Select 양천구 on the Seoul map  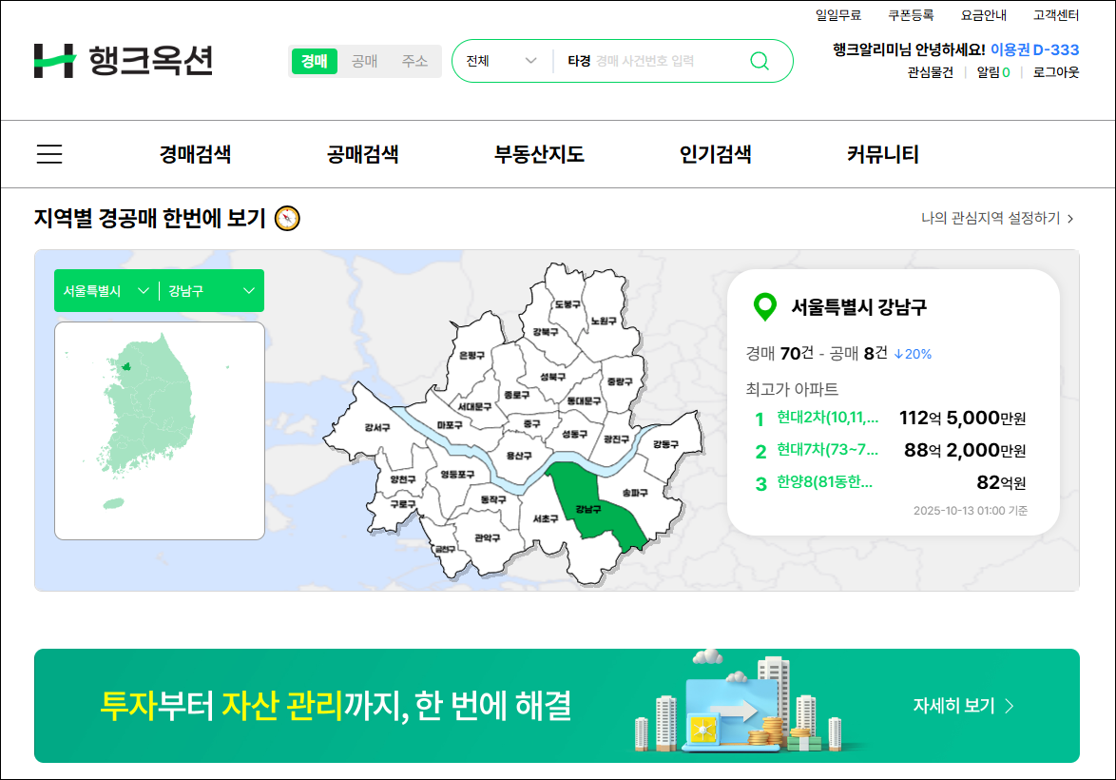[x=403, y=479]
